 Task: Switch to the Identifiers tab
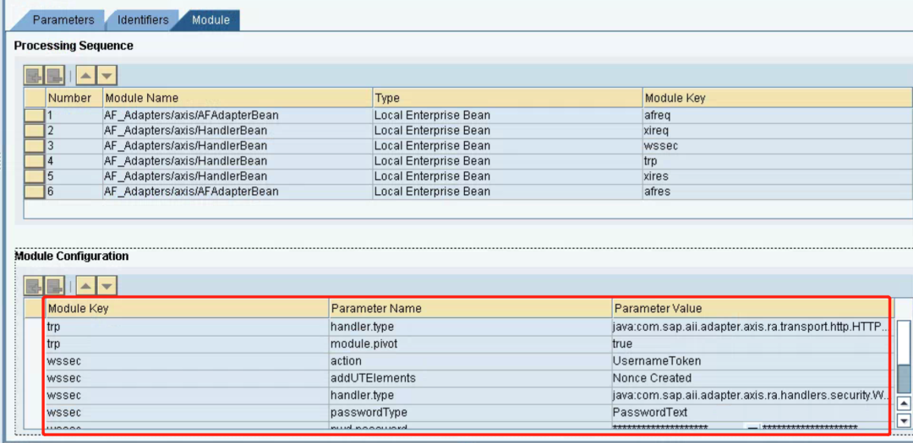pyautogui.click(x=143, y=19)
